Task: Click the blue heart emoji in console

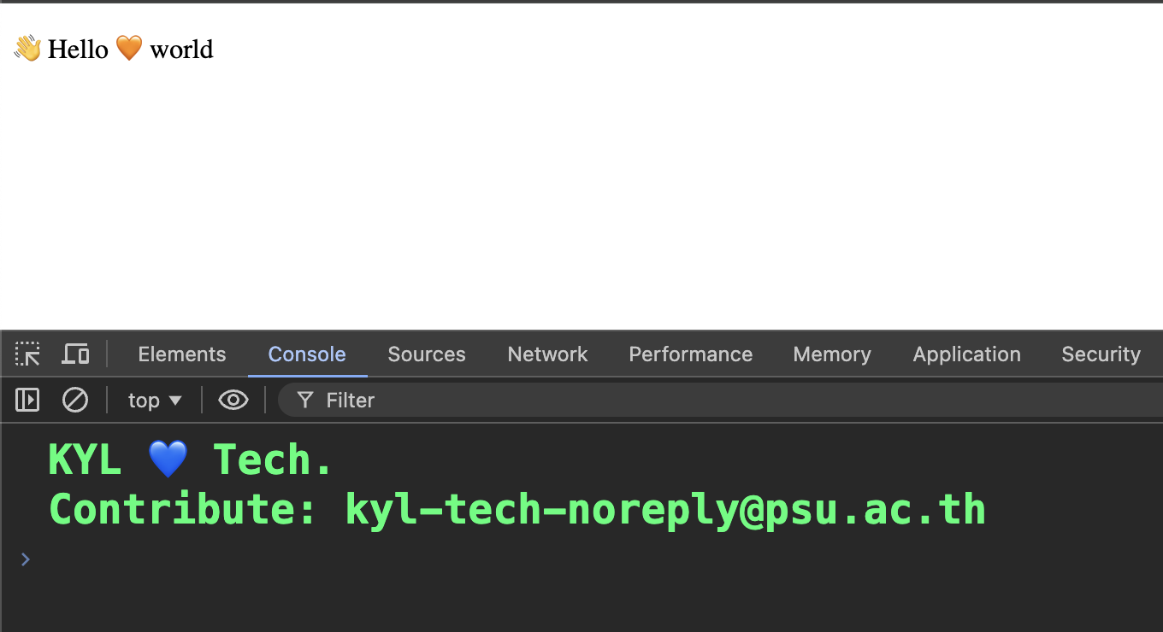Action: (x=168, y=460)
